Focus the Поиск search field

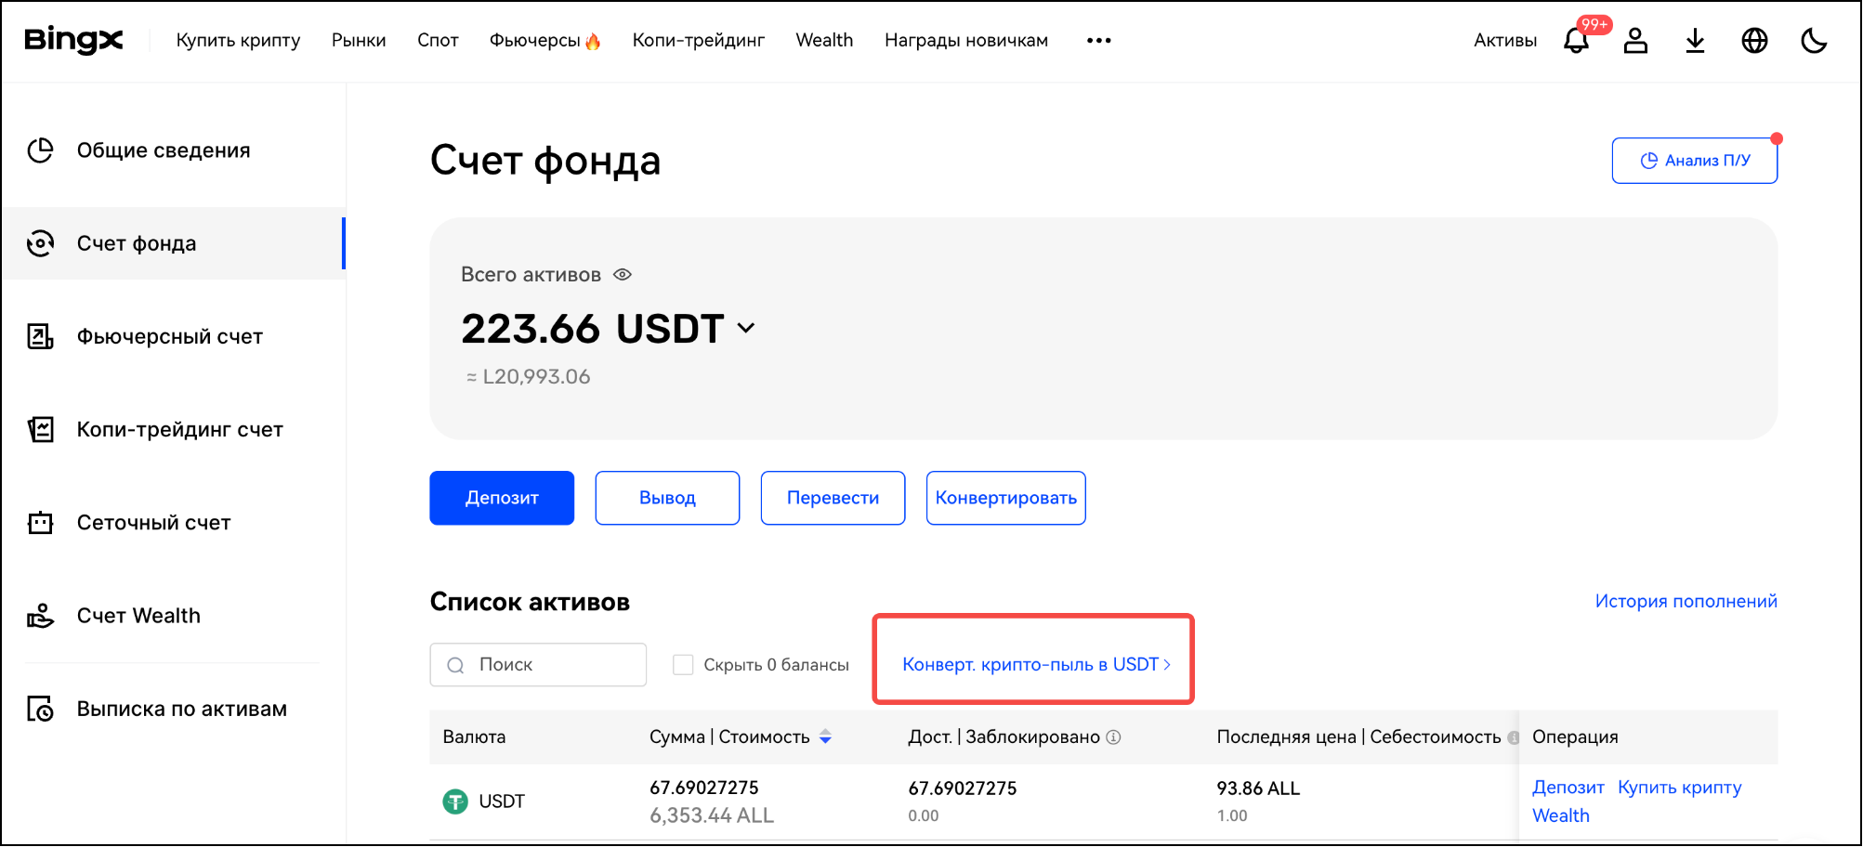pos(538,665)
